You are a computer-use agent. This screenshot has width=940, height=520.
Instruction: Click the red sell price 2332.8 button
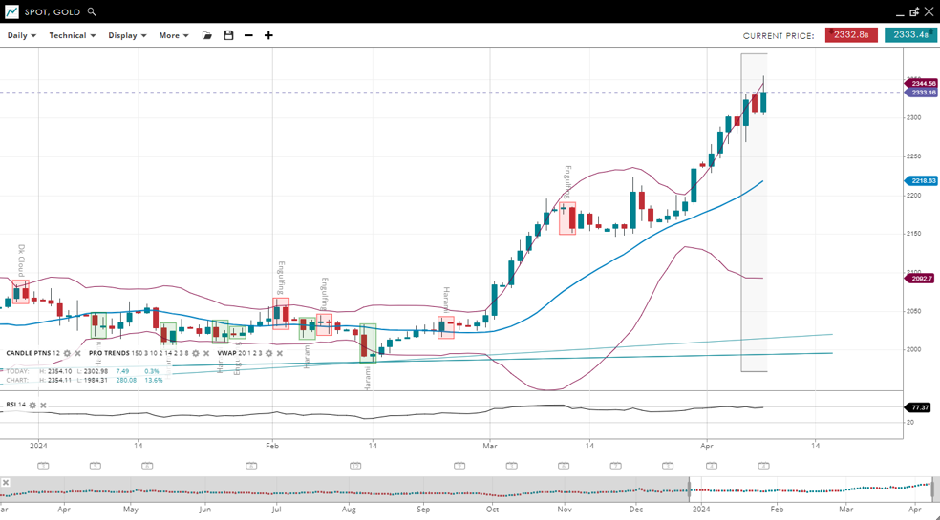click(851, 35)
